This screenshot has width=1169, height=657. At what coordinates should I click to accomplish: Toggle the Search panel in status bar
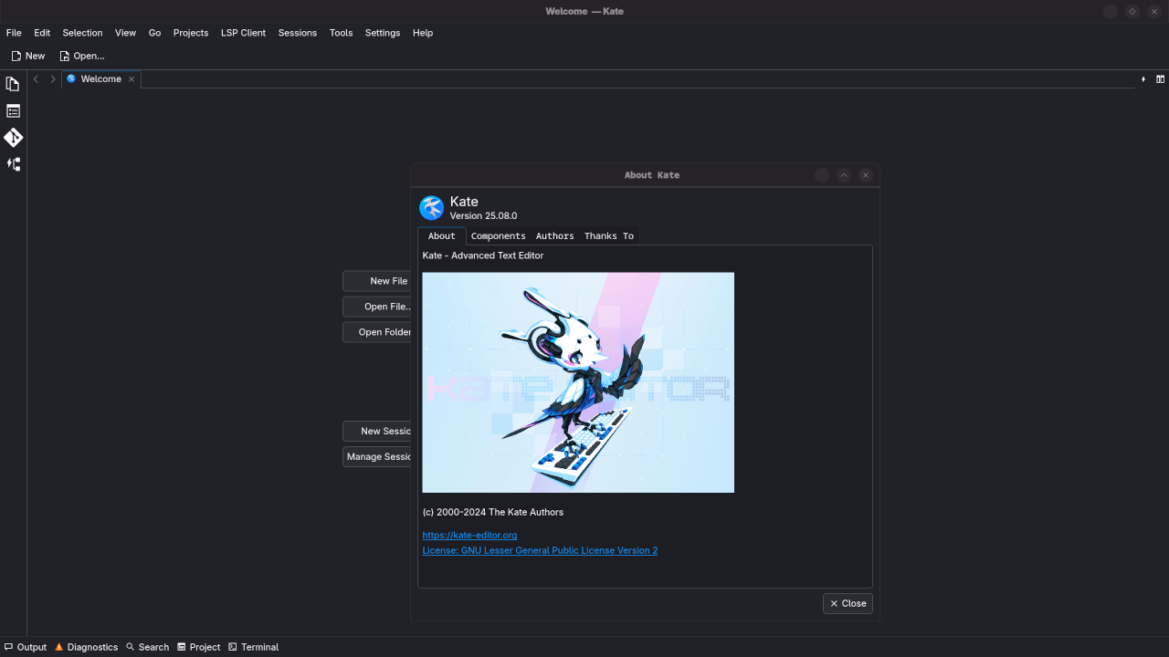tap(148, 647)
